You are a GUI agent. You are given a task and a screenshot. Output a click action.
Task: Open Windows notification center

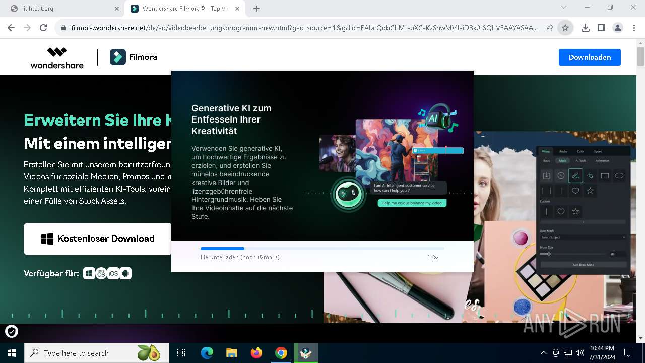click(x=628, y=353)
